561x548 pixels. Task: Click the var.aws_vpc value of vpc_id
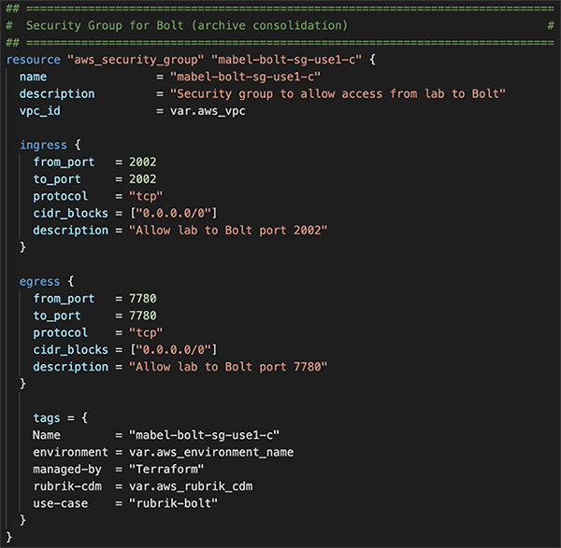click(208, 111)
